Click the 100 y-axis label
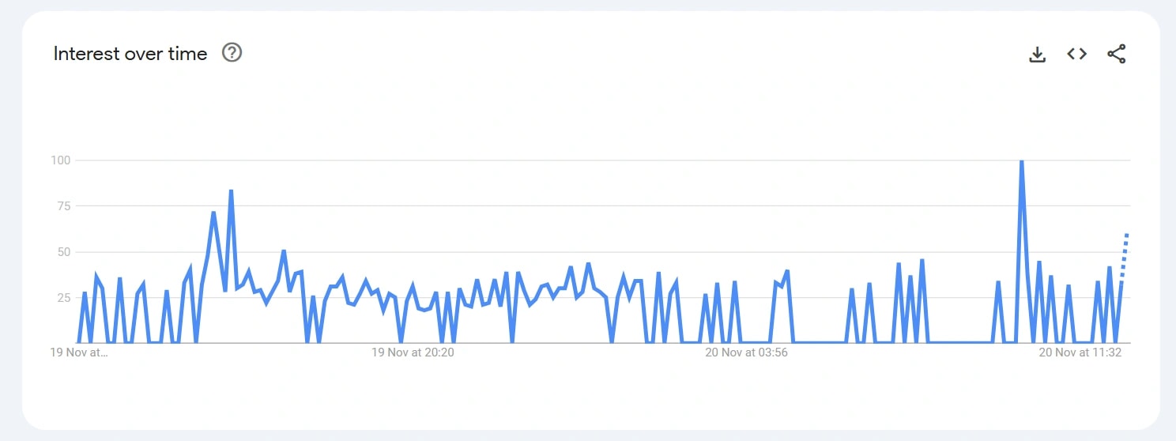1176x441 pixels. pos(61,160)
